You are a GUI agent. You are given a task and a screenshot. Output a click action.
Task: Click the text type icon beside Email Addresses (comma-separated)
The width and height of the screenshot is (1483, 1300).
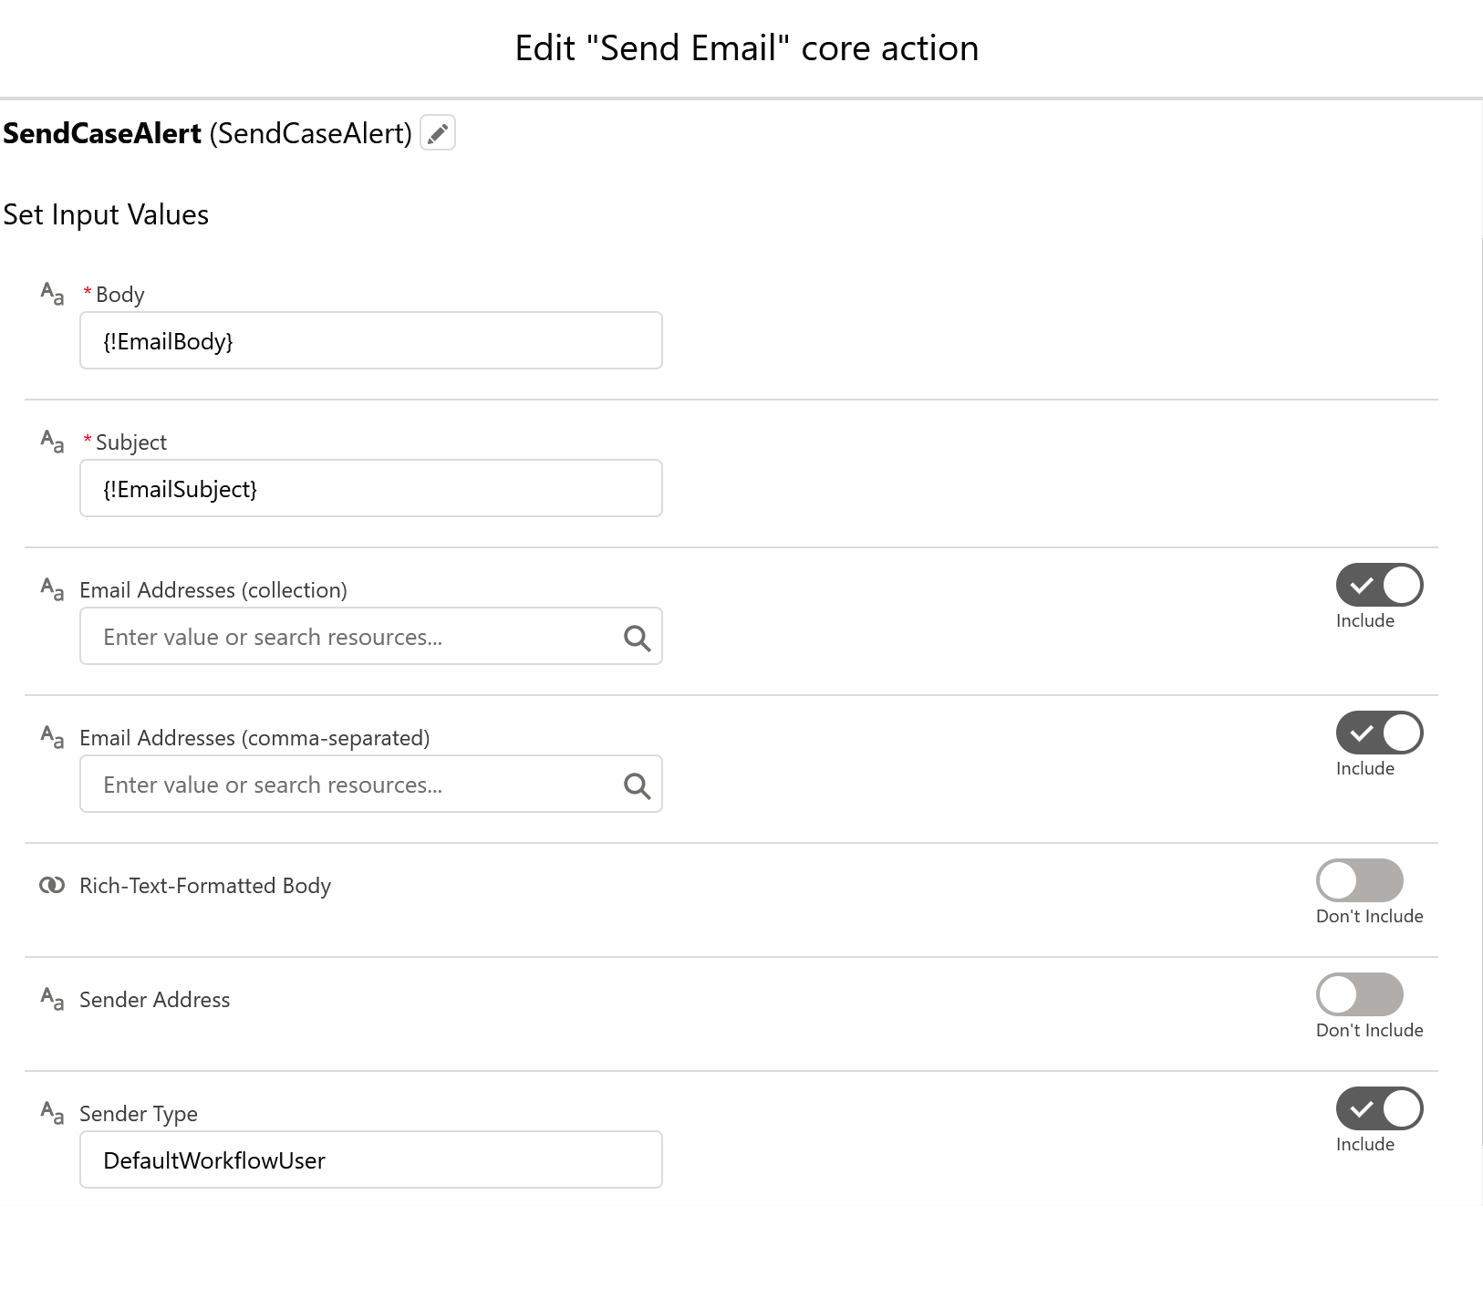click(x=52, y=737)
